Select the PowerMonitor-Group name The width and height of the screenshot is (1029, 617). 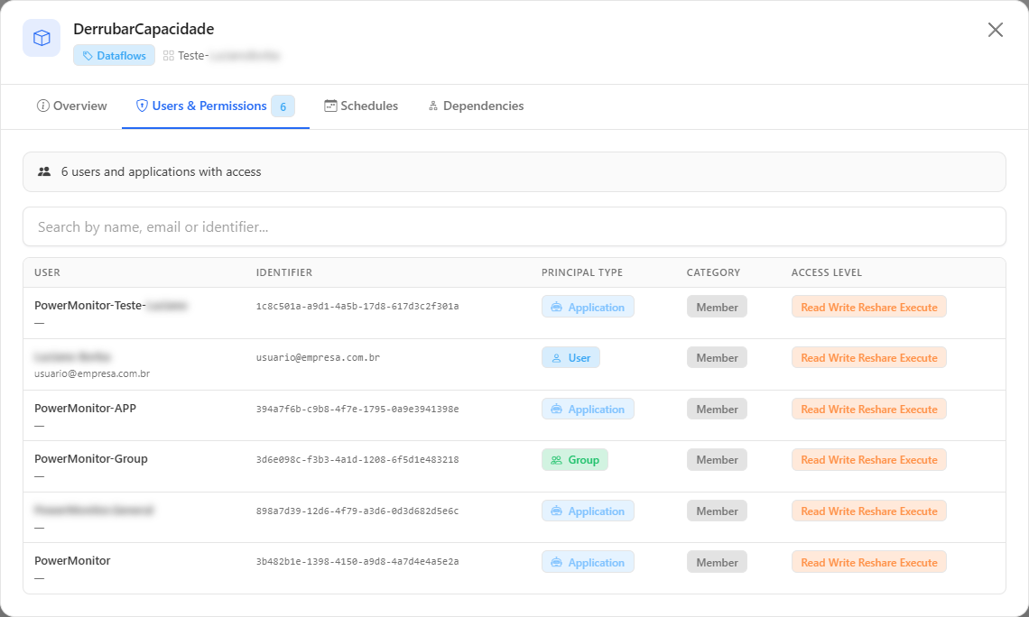(91, 459)
